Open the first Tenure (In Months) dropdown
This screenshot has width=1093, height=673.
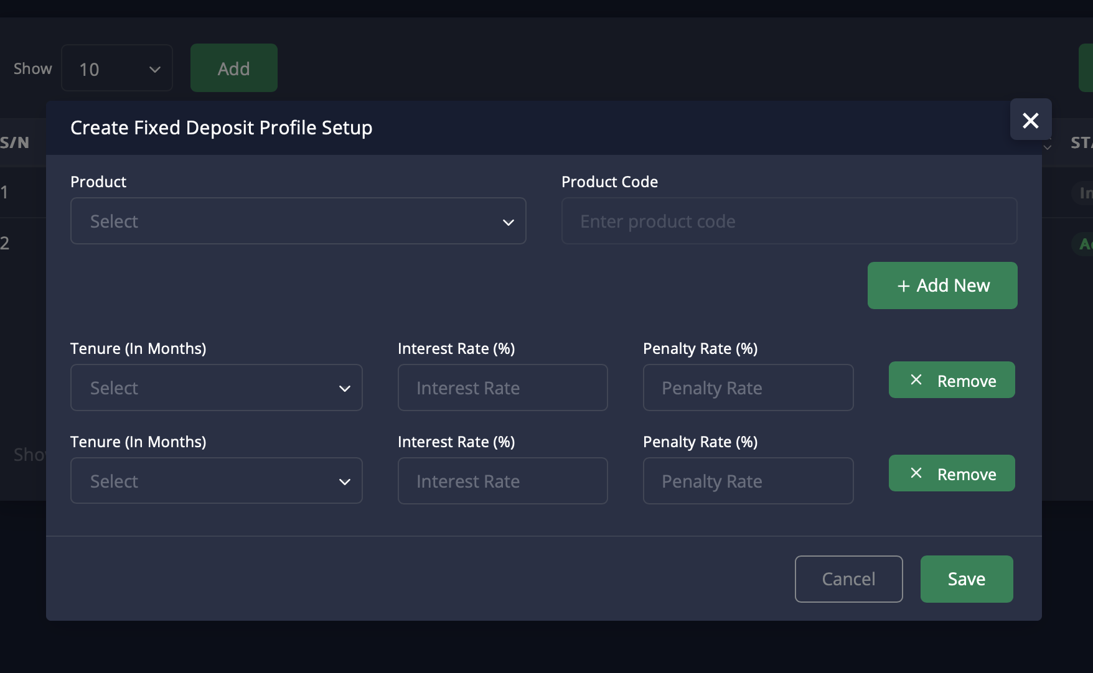click(216, 388)
